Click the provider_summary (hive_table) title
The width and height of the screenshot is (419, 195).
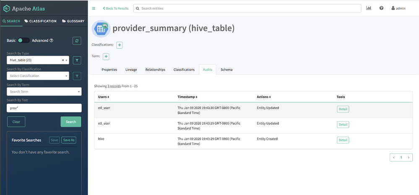click(173, 29)
